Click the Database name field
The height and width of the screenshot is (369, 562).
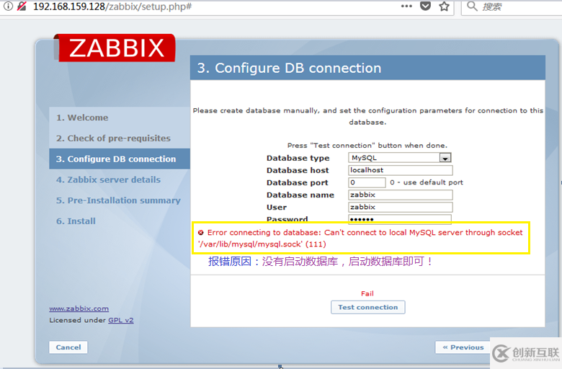(401, 195)
